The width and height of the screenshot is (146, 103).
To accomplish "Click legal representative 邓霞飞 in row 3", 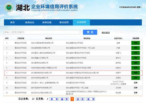I will tap(118, 53).
